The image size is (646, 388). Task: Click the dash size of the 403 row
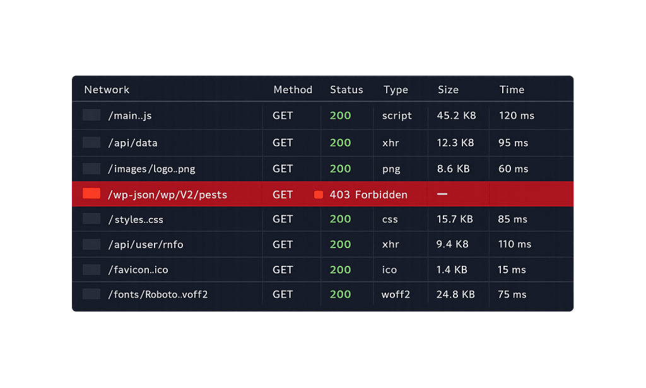click(x=442, y=194)
